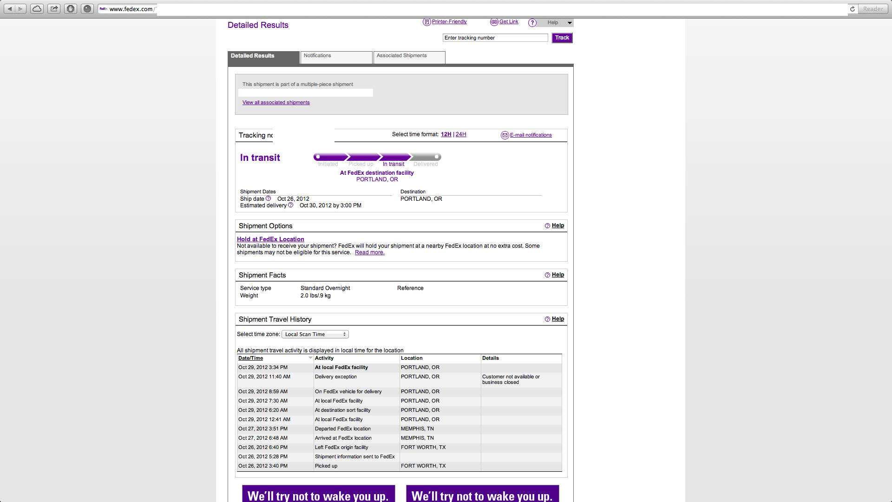
Task: Sort by the Date/Time column header
Action: (x=250, y=358)
